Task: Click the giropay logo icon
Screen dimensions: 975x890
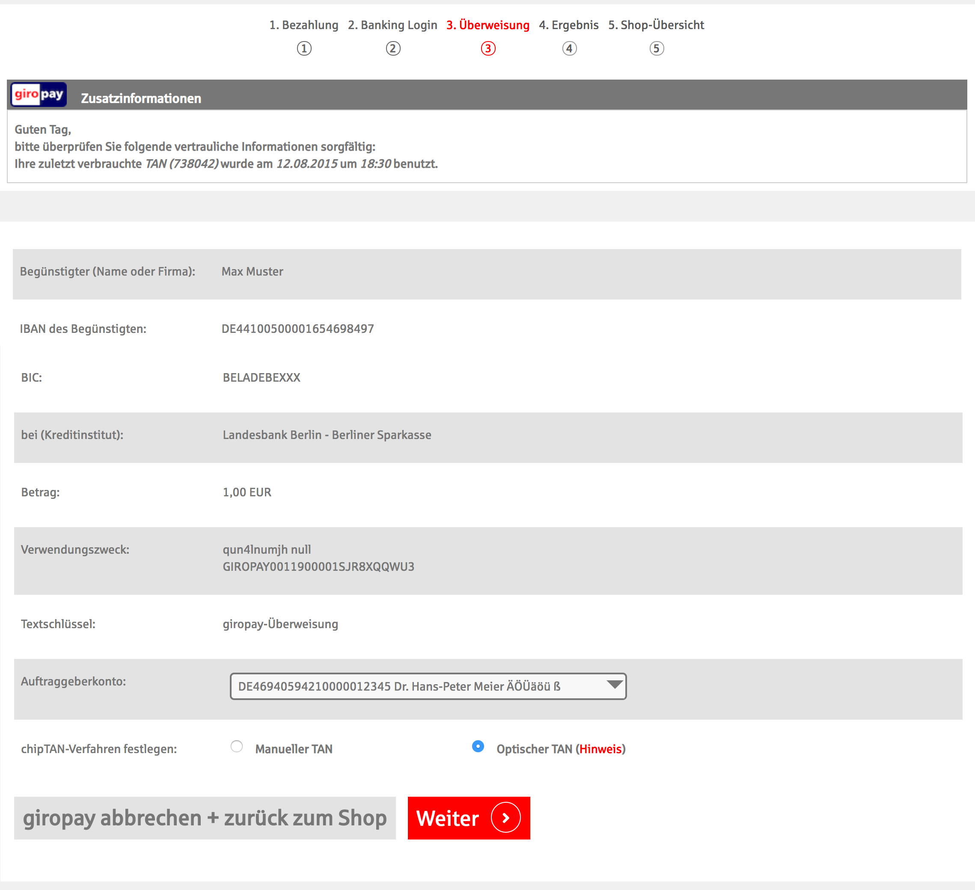Action: coord(39,94)
